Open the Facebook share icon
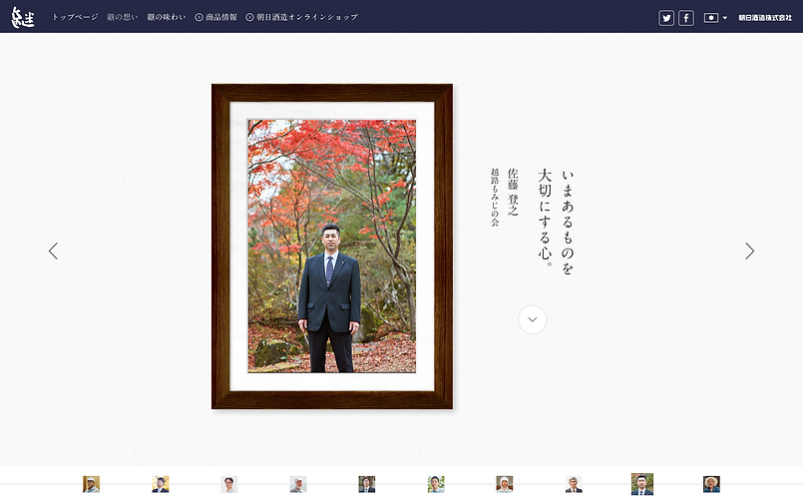The height and width of the screenshot is (502, 803). [x=686, y=18]
